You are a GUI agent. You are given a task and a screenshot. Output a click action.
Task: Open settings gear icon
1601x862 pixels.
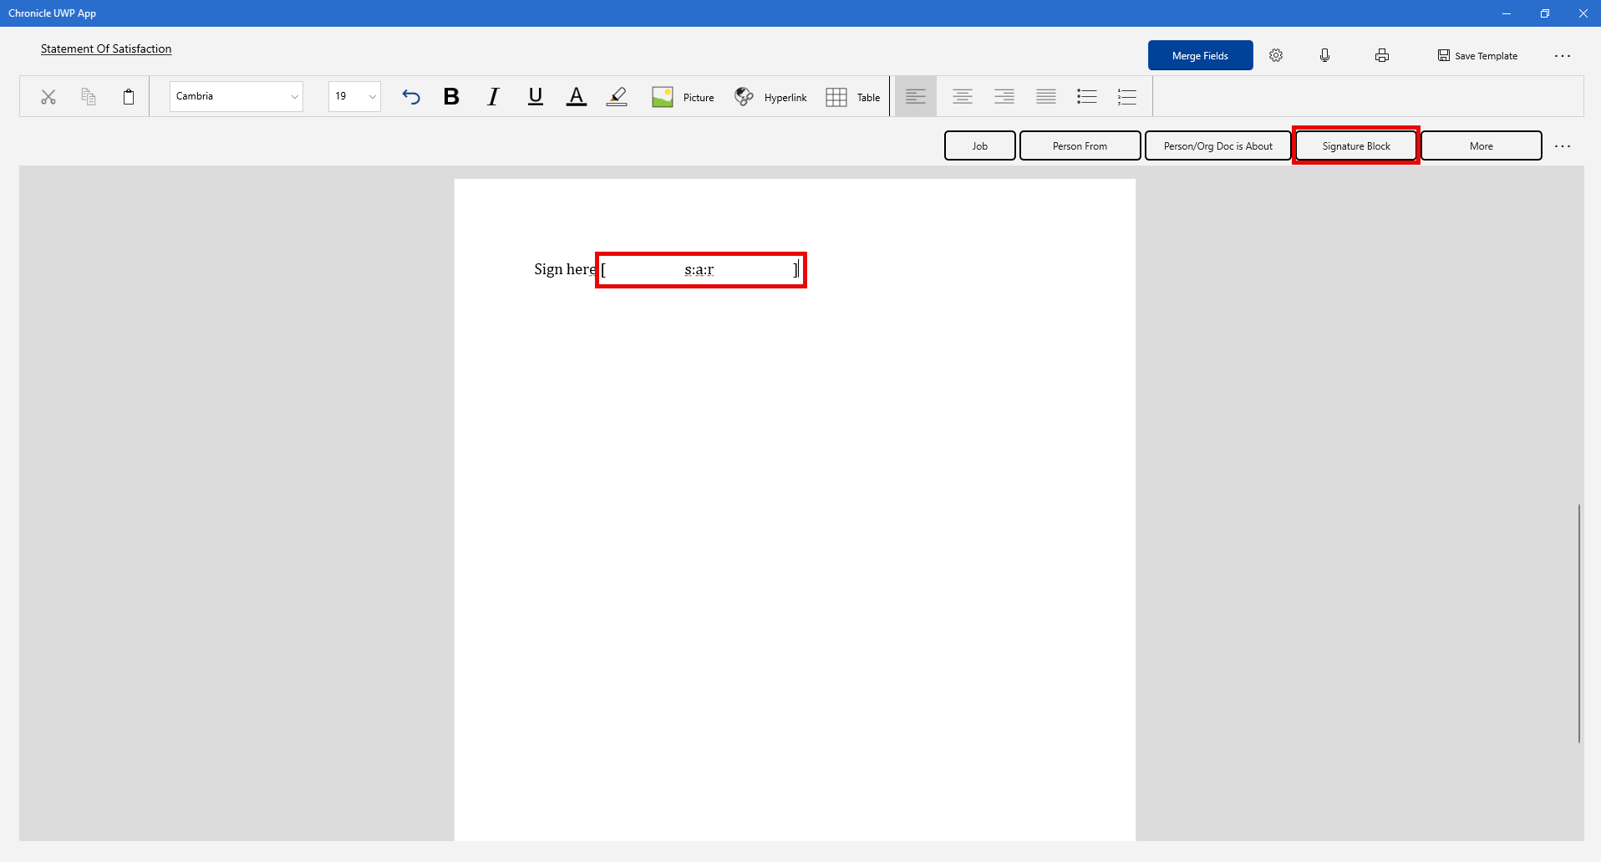pos(1276,55)
